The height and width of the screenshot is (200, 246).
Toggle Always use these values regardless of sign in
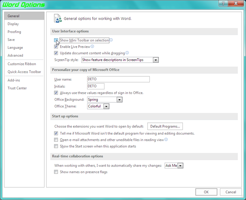tap(56, 93)
